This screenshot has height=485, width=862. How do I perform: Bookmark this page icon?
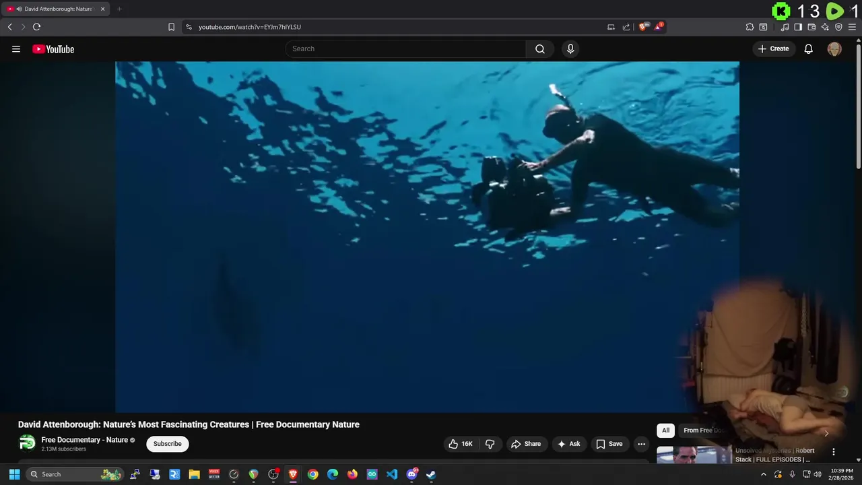[171, 27]
